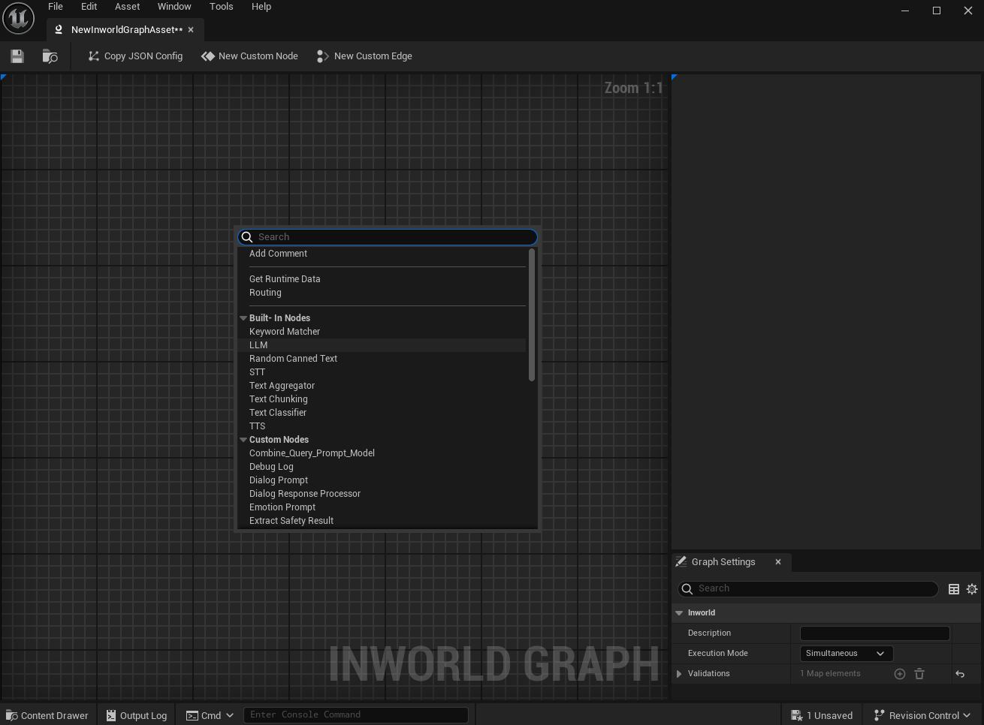This screenshot has height=725, width=984.
Task: Reset Validations to default value
Action: click(x=960, y=674)
